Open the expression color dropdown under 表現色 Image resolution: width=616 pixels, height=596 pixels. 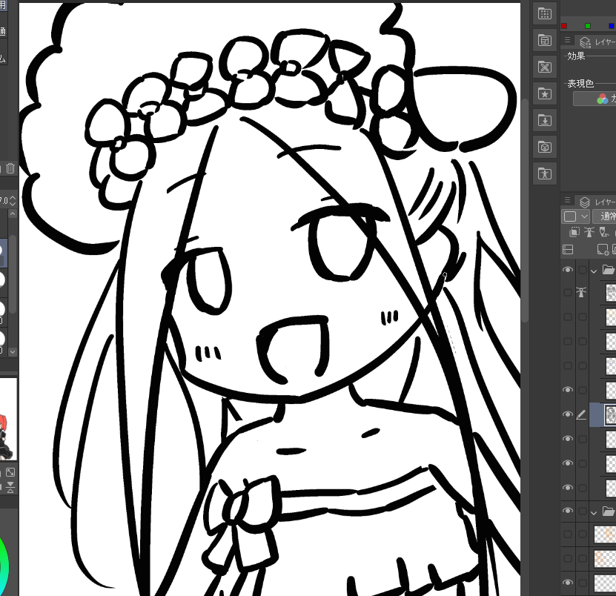595,99
